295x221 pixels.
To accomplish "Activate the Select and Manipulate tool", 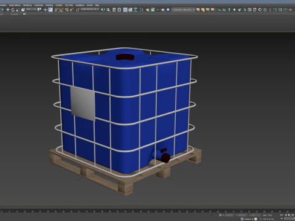I will pyautogui.click(x=45, y=10).
